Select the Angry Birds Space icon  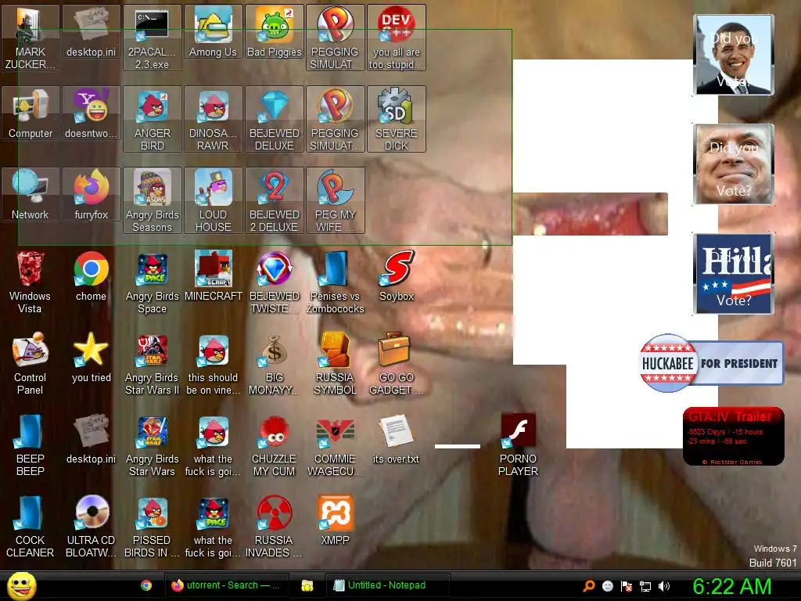click(x=153, y=282)
